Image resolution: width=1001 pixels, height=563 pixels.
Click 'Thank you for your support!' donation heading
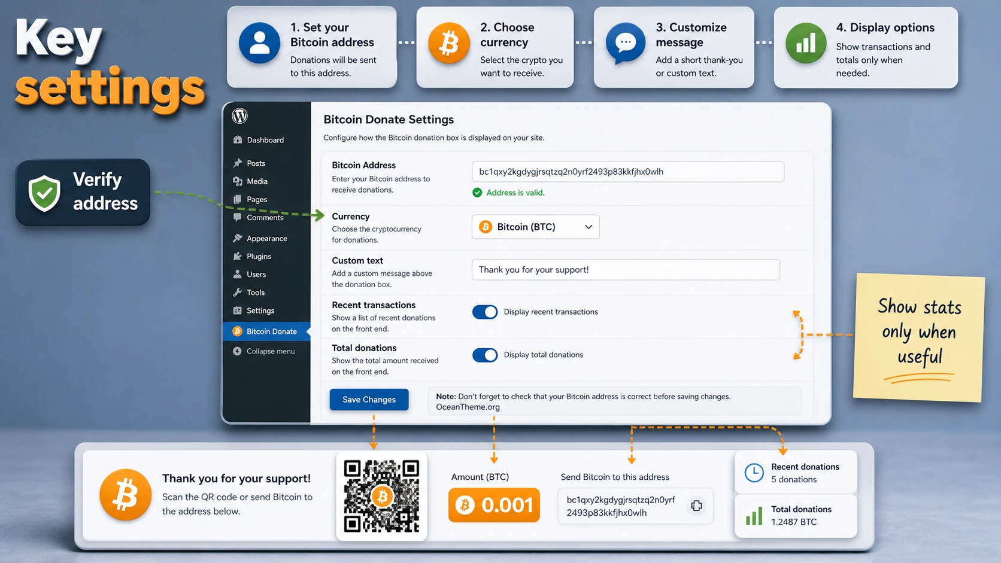[236, 479]
